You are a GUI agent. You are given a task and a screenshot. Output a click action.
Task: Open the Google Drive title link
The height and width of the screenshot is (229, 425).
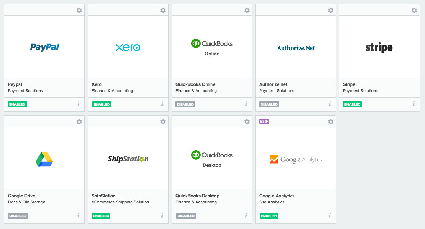[x=22, y=196]
